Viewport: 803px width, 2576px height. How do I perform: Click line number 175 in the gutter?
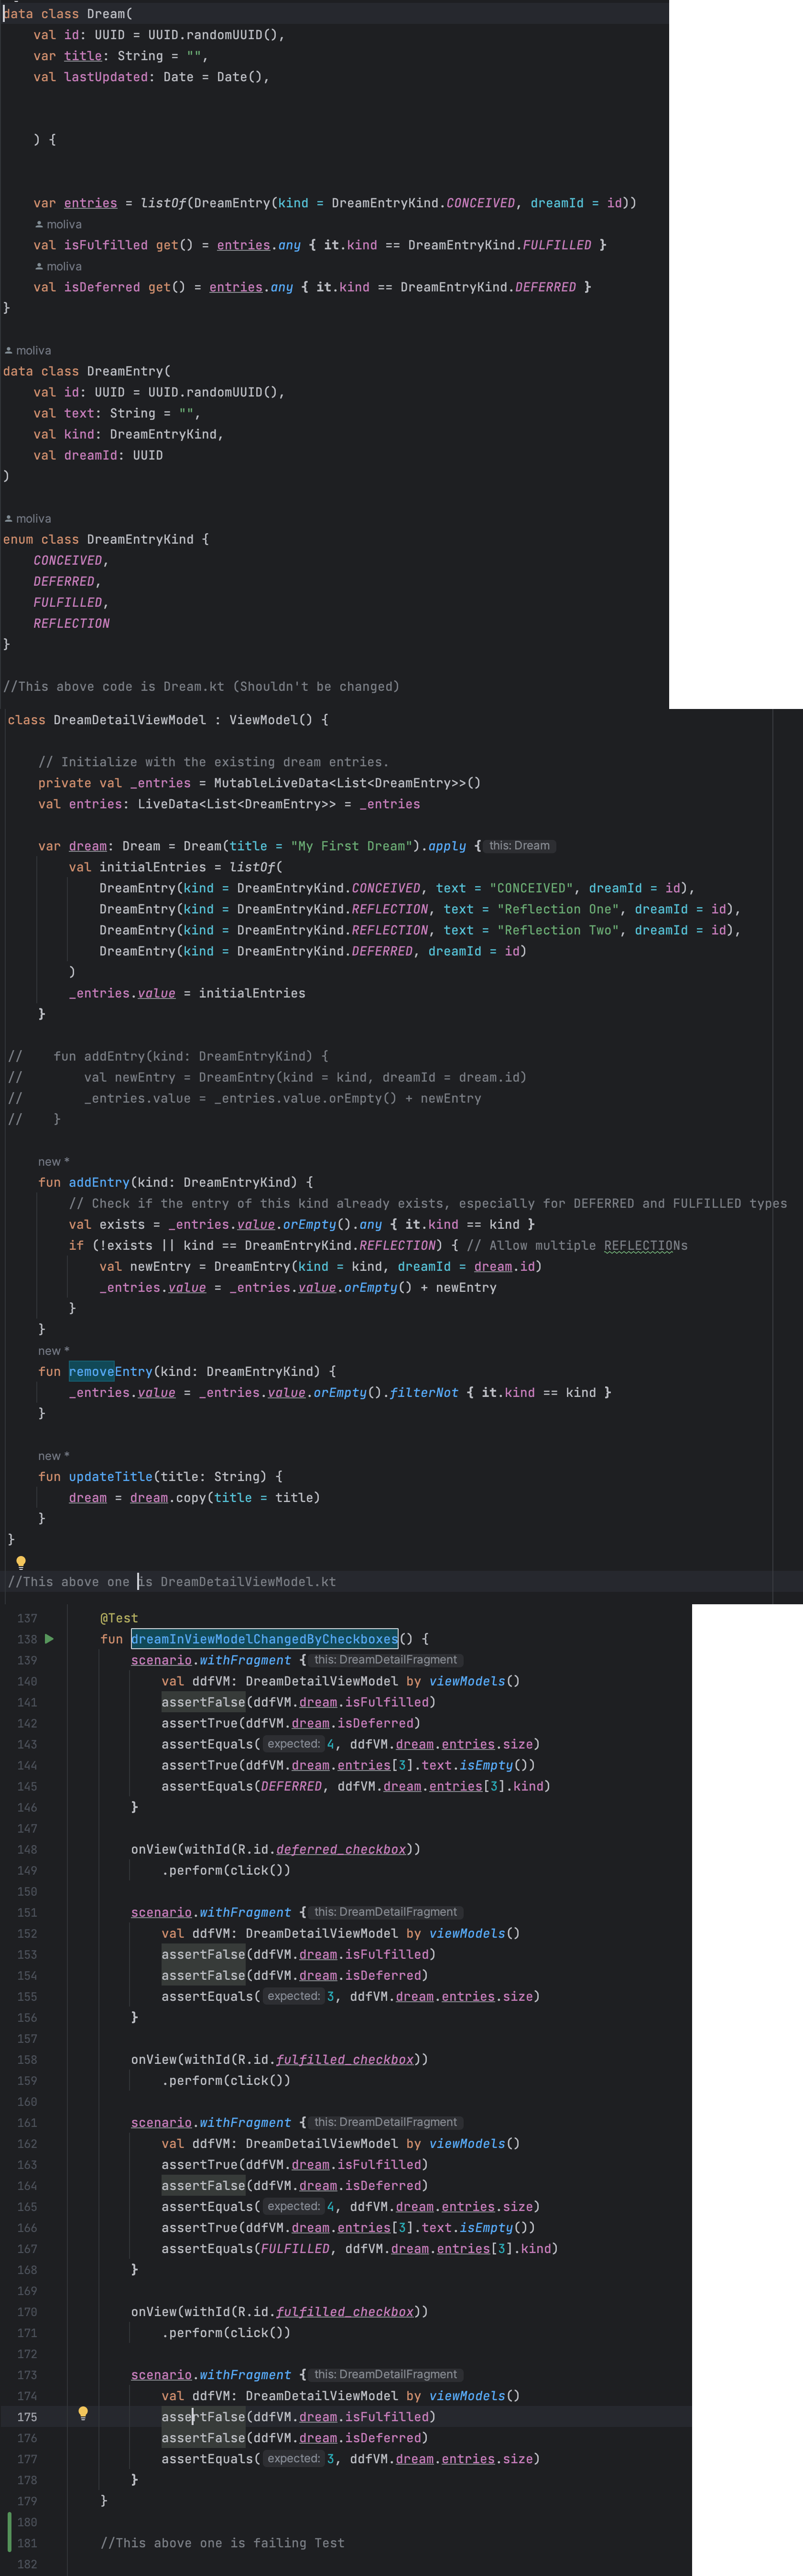(x=27, y=2416)
